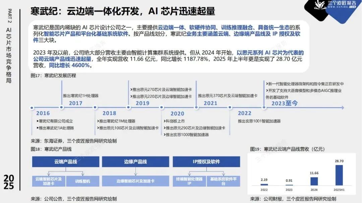Click the 训练整机 box
362x203 pixels.
(83, 181)
